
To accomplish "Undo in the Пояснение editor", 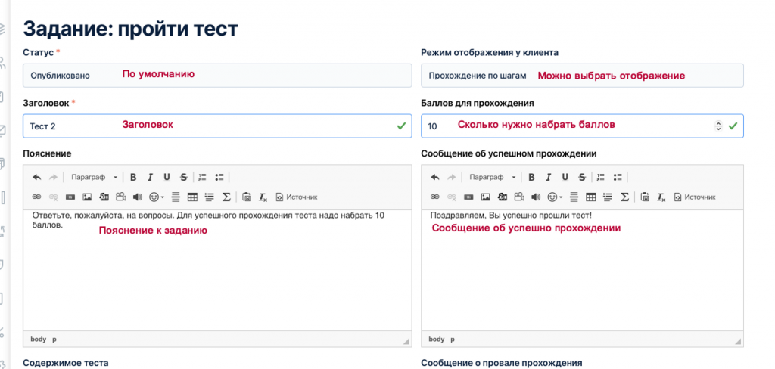I will pos(37,178).
